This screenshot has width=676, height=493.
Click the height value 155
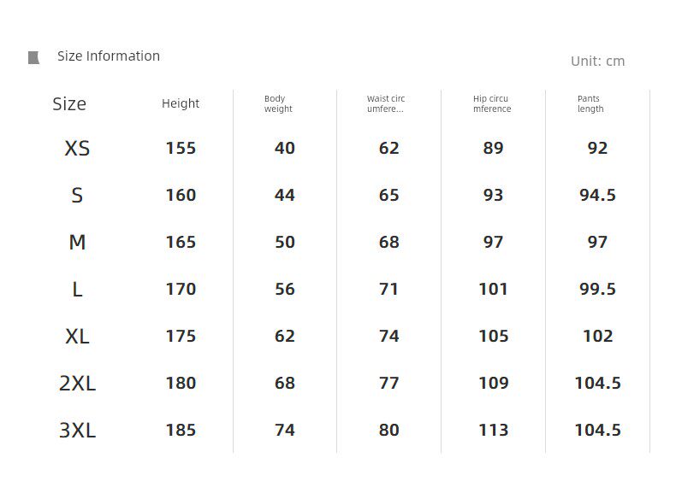tap(181, 149)
